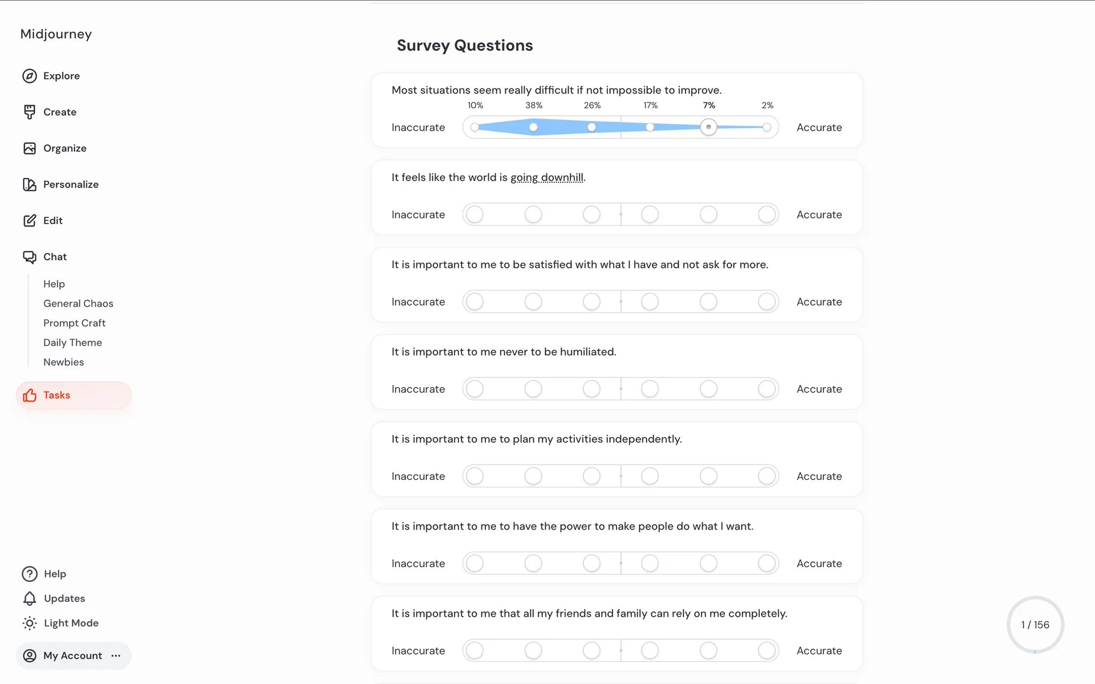Select the most Accurate option for 'going downhill'
Screen dimensions: 1095x684
[766, 215]
